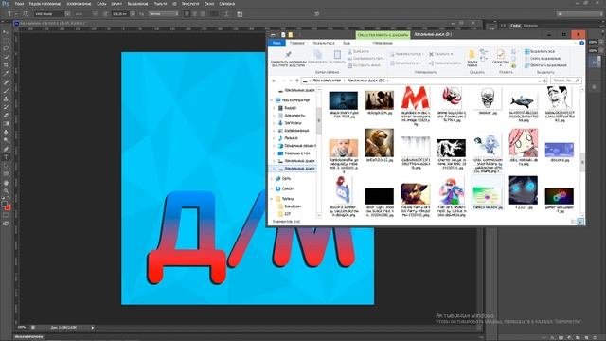Collapse the Этот компьютер tree node

point(272,100)
